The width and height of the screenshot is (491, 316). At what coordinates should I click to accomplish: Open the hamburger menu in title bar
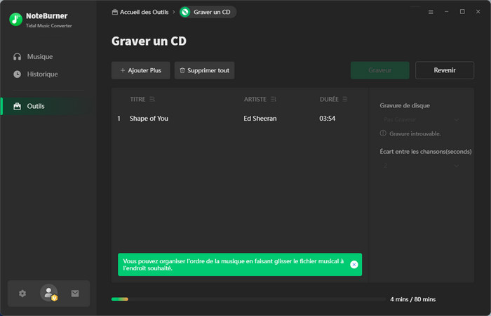tap(431, 12)
